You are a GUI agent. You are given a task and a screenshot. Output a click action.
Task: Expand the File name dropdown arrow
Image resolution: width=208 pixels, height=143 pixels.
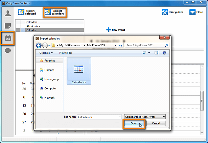point(120,117)
